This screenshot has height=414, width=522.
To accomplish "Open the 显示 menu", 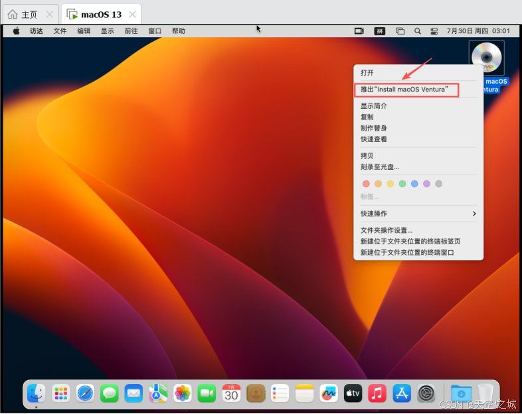I will click(107, 31).
